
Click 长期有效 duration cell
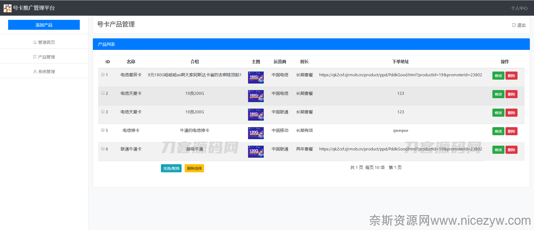(304, 131)
